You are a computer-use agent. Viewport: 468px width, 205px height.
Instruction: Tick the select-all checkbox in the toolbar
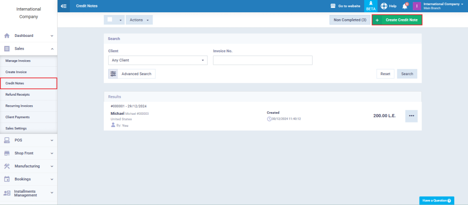click(x=110, y=19)
